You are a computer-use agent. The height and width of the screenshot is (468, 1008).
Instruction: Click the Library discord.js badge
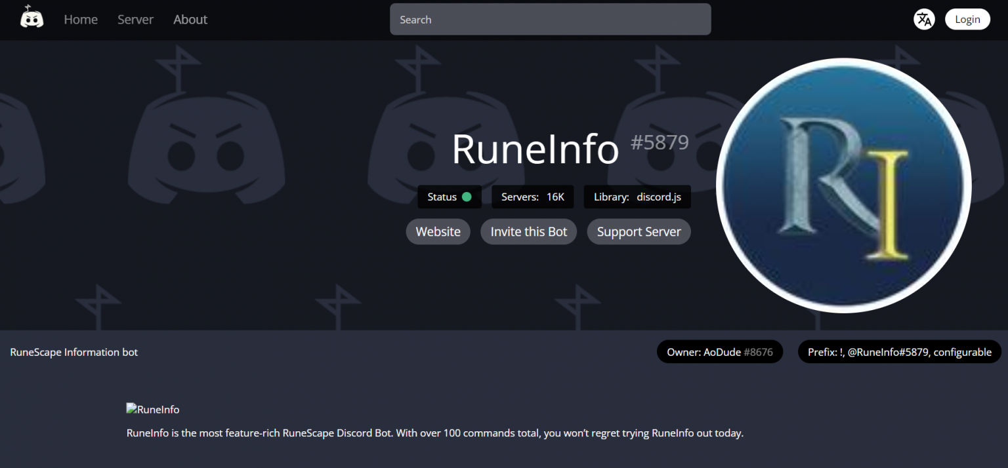tap(637, 197)
